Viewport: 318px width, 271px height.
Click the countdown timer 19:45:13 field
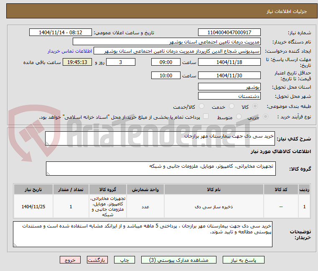pos(77,62)
